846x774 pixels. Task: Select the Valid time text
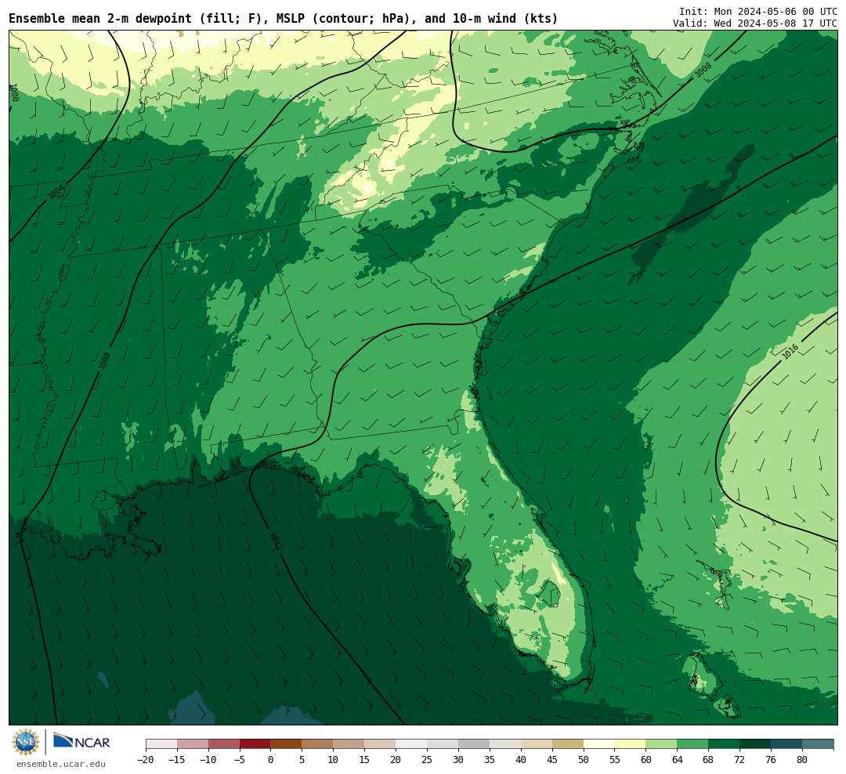click(755, 24)
